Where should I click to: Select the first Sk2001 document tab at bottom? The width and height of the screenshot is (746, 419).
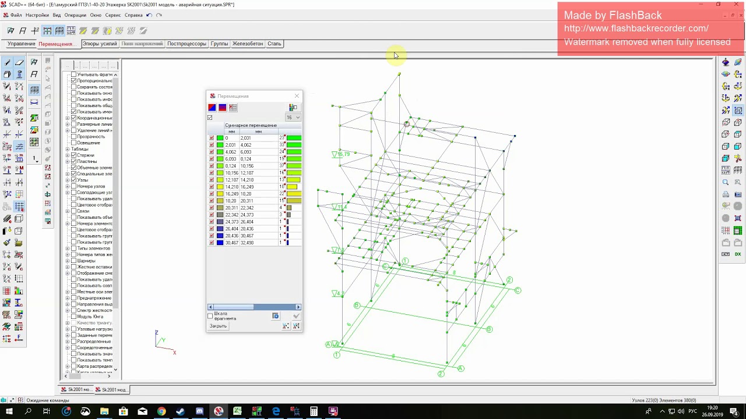76,390
